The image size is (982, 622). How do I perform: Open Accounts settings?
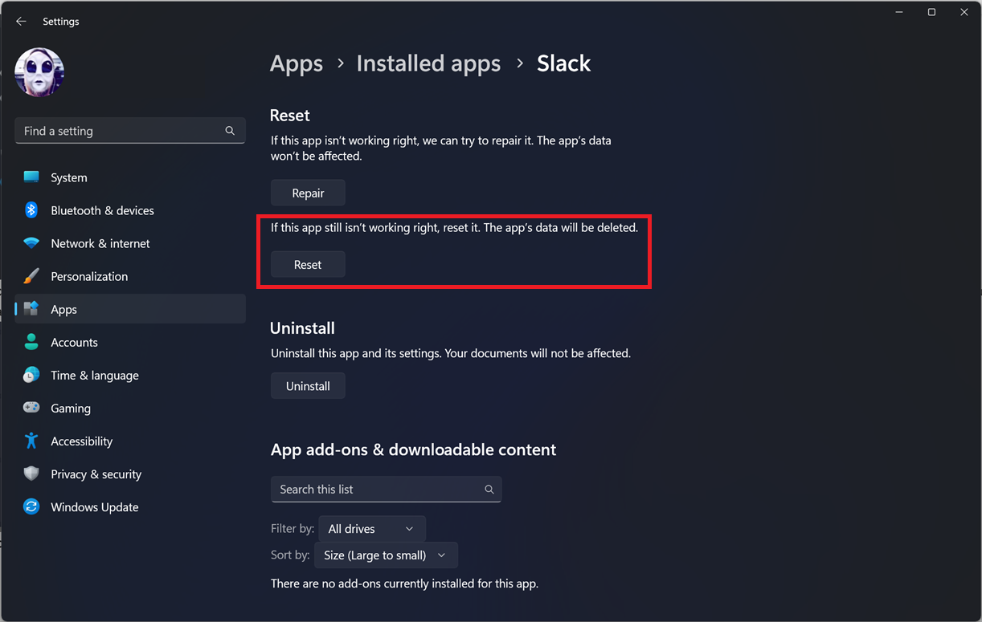[74, 342]
